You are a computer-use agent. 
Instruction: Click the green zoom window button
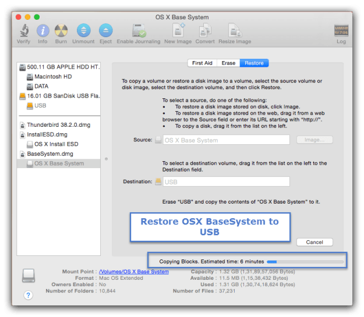[x=37, y=17]
